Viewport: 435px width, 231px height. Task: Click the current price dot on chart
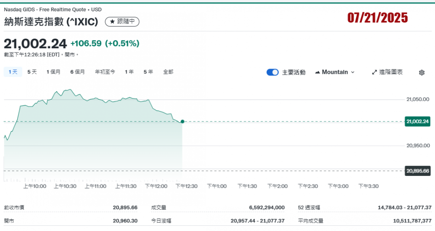pyautogui.click(x=182, y=122)
